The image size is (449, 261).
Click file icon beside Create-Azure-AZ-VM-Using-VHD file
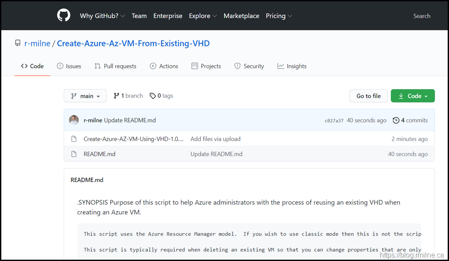coord(74,139)
